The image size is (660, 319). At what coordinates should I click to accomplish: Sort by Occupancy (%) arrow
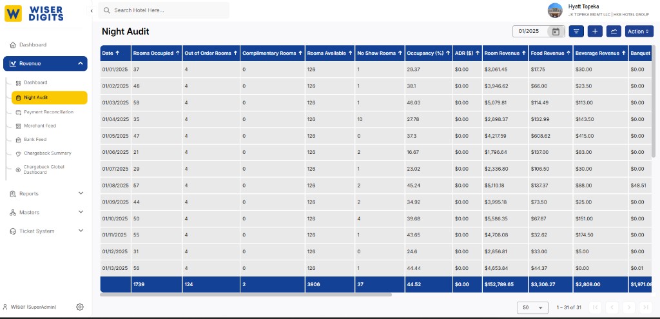point(448,53)
